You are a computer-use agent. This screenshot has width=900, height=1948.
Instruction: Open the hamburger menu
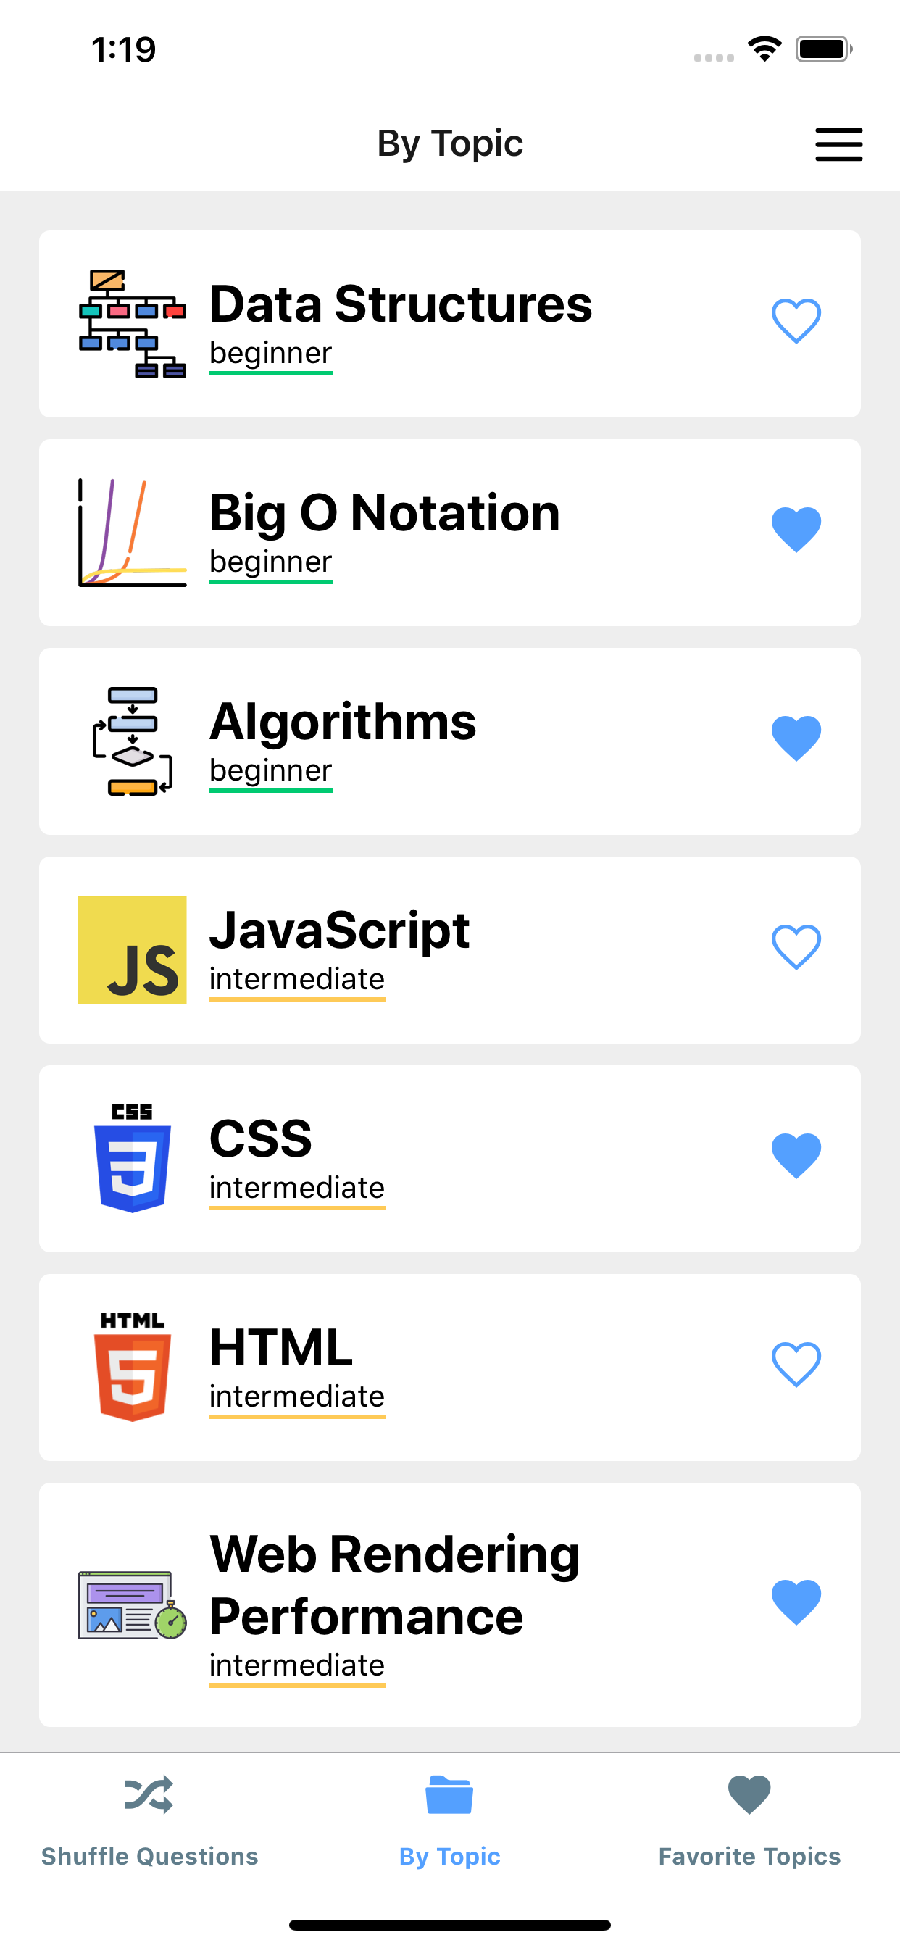[x=838, y=143]
